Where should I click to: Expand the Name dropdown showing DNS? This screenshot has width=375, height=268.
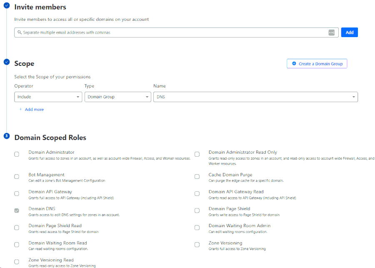tap(256, 97)
